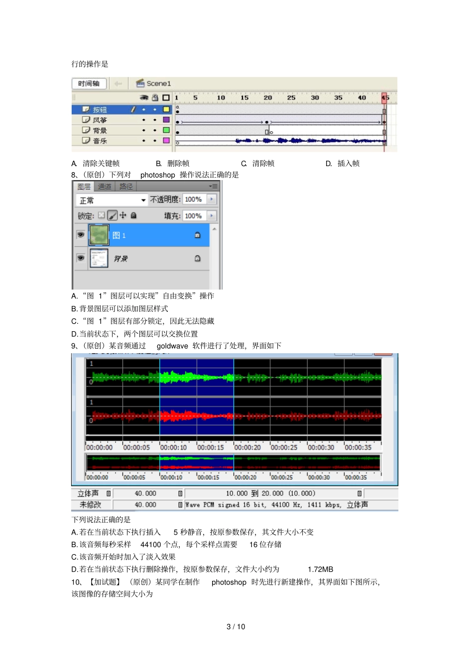The height and width of the screenshot is (669, 473).
Task: Click the padlock icon in timeline header
Action: (x=155, y=97)
